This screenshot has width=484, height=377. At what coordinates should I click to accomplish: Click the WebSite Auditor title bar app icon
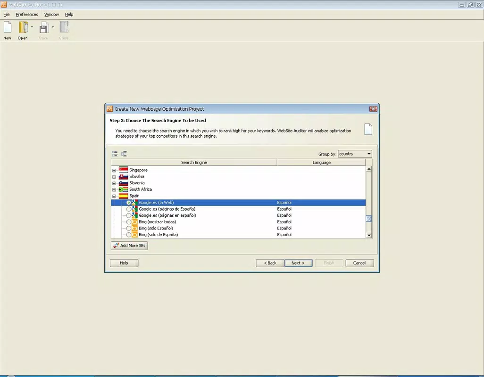[4, 5]
